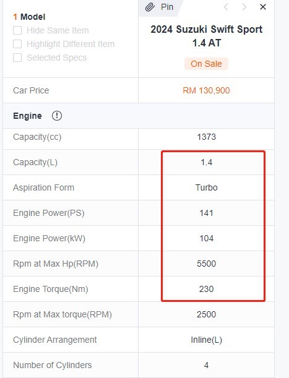289x378 pixels.
Task: Check the Selected Specs option
Action: tap(17, 58)
